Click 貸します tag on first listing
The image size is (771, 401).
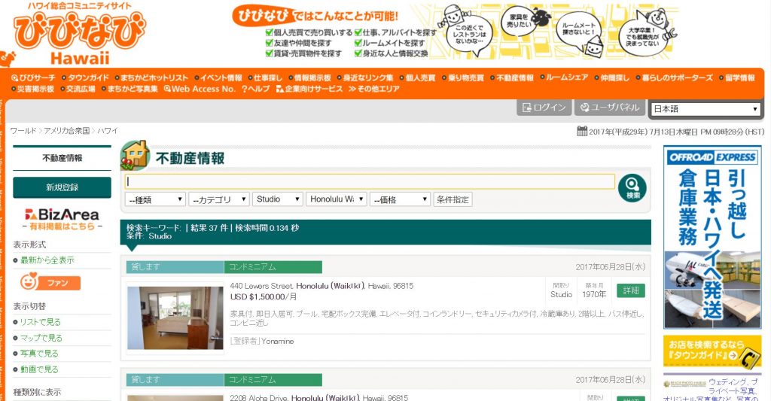tap(175, 267)
